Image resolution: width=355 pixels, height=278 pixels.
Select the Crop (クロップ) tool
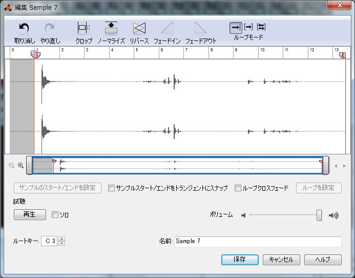83,28
